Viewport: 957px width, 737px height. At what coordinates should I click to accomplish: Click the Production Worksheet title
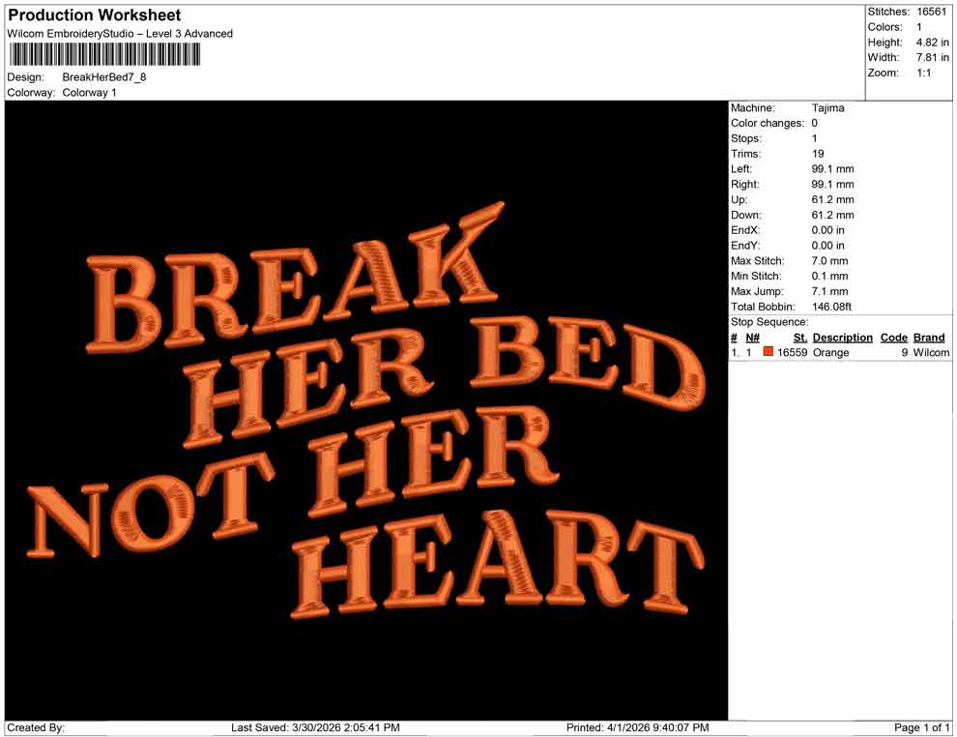point(92,15)
